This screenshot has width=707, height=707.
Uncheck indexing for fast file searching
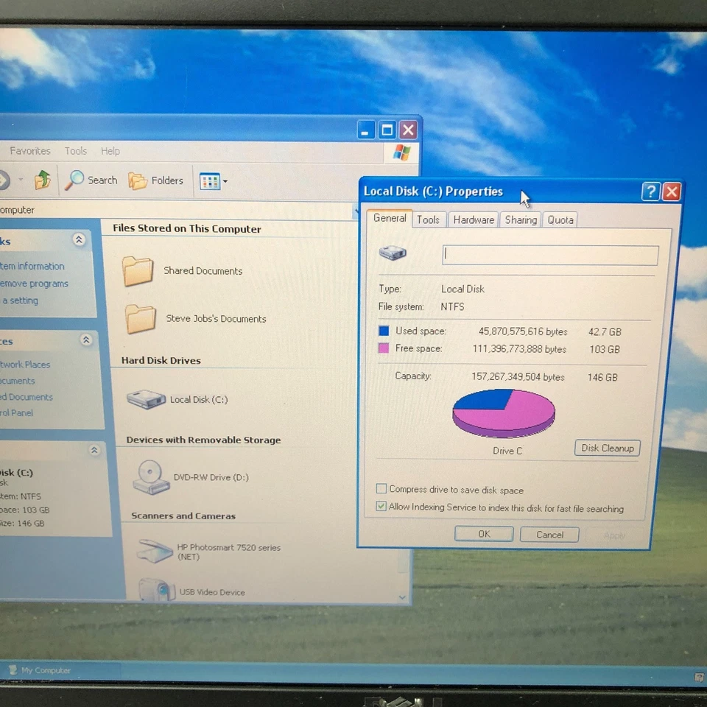[x=381, y=506]
